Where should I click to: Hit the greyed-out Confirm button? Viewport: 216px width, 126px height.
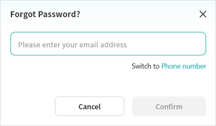pyautogui.click(x=169, y=107)
